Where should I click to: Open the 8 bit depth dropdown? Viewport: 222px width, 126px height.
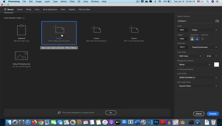(x=212, y=56)
